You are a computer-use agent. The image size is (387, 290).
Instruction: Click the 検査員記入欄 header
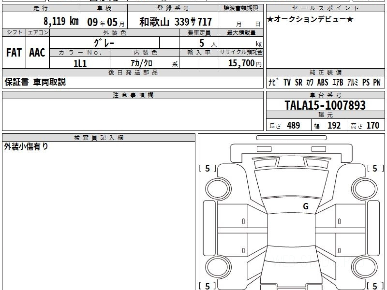click(x=99, y=138)
